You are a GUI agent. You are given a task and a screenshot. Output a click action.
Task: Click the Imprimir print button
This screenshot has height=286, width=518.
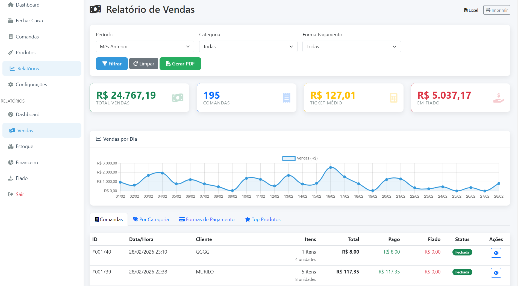[496, 10]
